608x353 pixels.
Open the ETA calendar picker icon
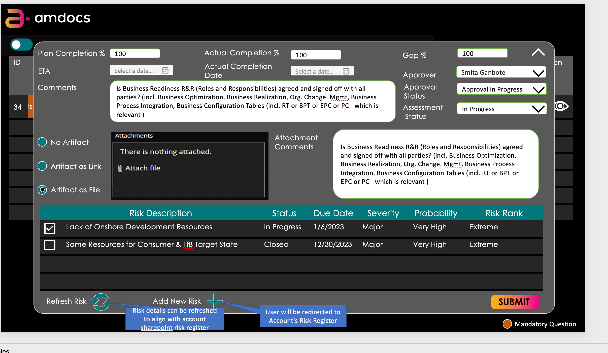point(165,70)
